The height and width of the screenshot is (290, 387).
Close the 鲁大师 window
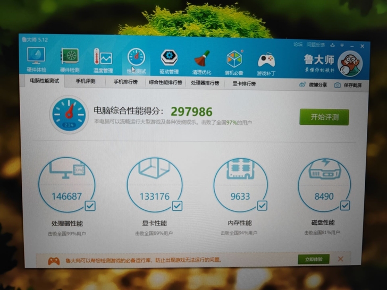(x=363, y=46)
